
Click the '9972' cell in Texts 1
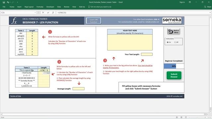21,41
